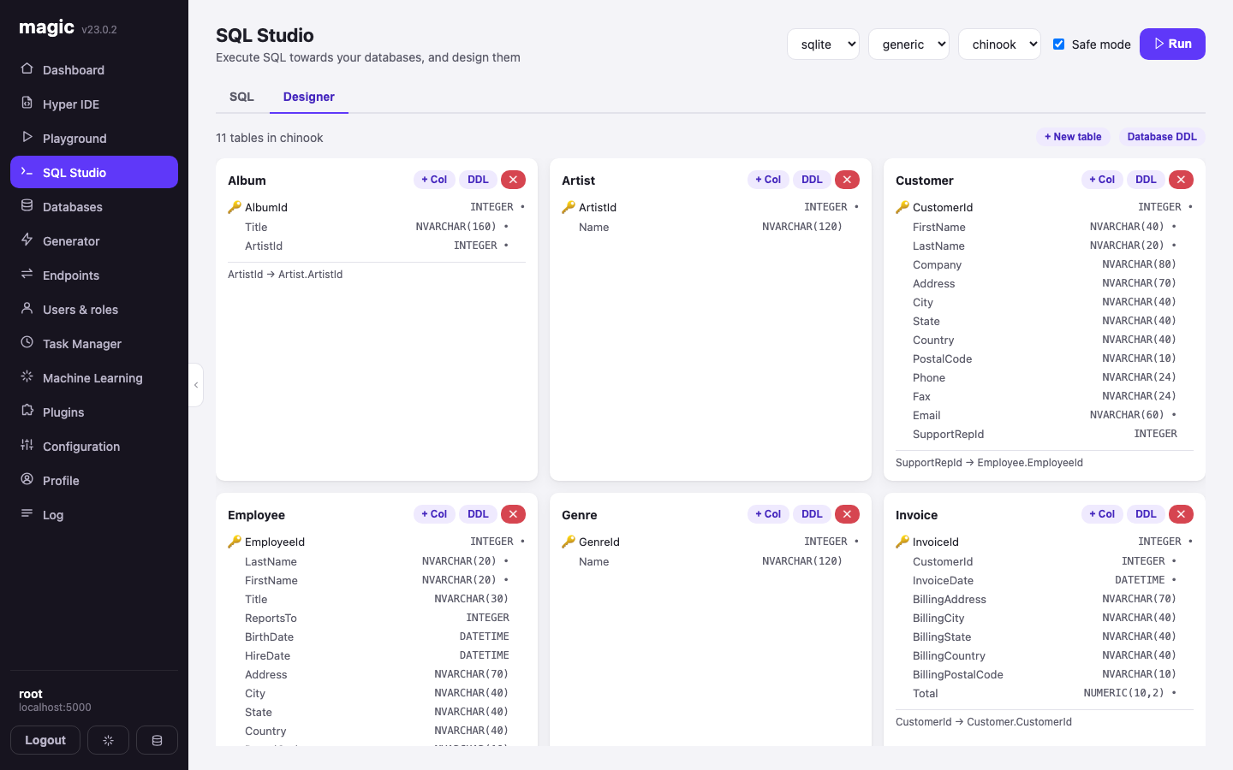Viewport: 1233px width, 770px height.
Task: Click the ArtistId → Artist.ArtistId foreign key
Action: coord(285,275)
